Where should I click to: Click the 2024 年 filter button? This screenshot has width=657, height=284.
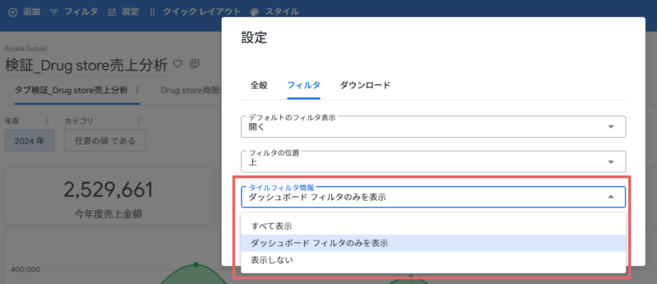[x=30, y=141]
